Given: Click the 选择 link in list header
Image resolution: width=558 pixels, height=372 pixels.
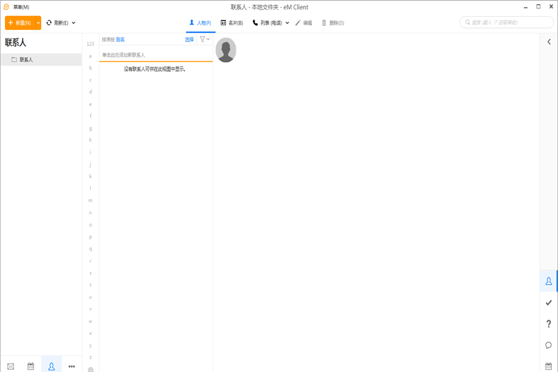Looking at the screenshot, I should click(x=189, y=40).
